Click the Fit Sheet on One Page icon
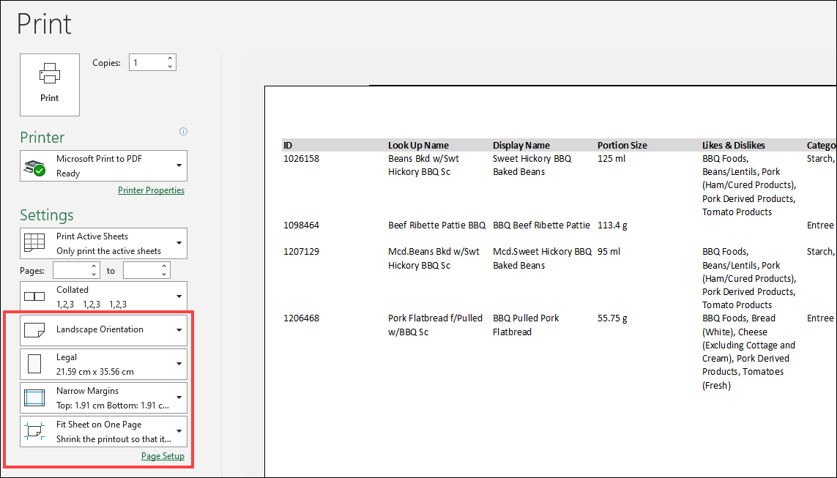837x478 pixels. [x=34, y=431]
